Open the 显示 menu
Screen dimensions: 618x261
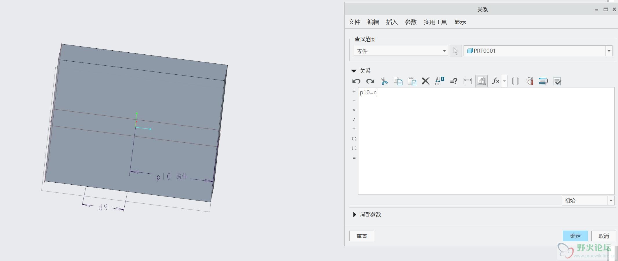pyautogui.click(x=460, y=22)
